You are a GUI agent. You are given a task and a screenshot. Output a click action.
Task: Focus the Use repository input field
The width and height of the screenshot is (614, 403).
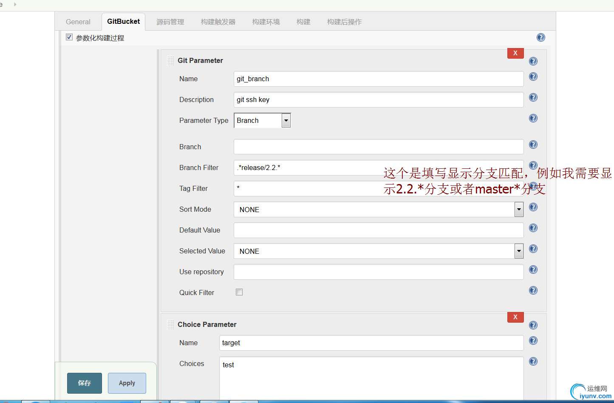click(x=379, y=272)
